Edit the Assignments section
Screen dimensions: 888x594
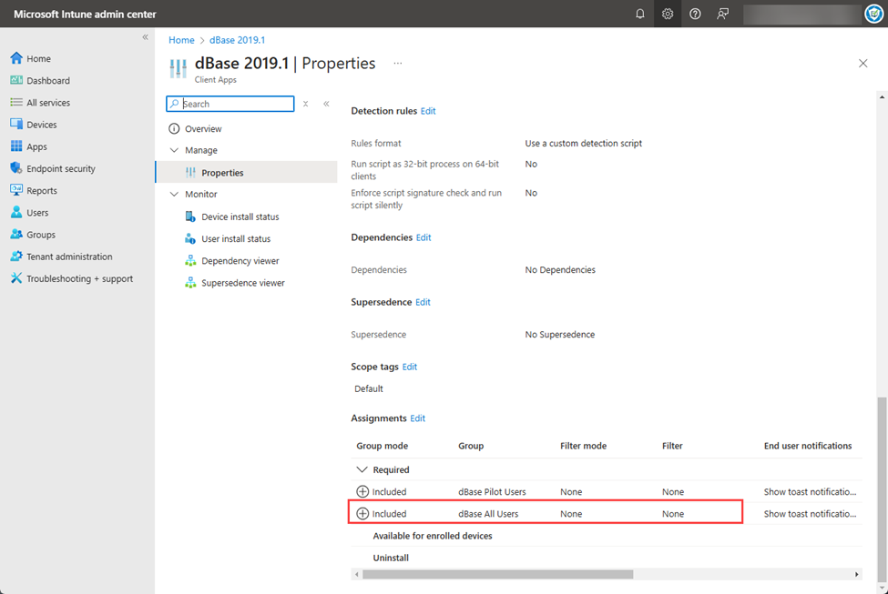click(419, 418)
